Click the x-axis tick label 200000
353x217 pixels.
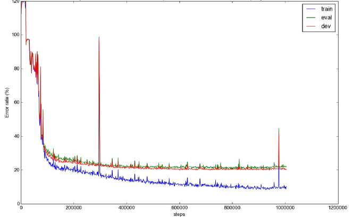click(x=74, y=208)
